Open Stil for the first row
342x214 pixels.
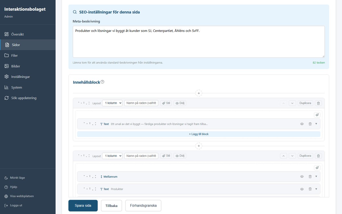pos(166,103)
